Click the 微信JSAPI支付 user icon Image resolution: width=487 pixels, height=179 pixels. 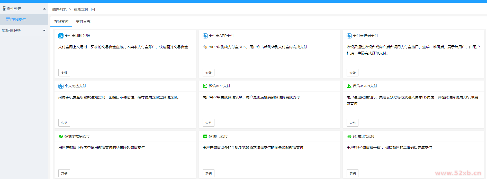pos(349,86)
